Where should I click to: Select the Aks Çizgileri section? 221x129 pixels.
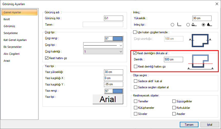tap(12, 54)
